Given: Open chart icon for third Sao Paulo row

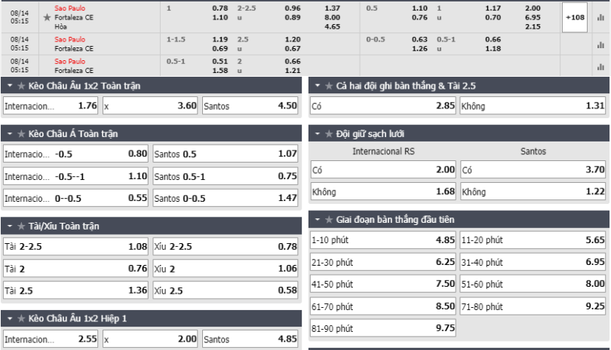Looking at the screenshot, I should point(600,67).
